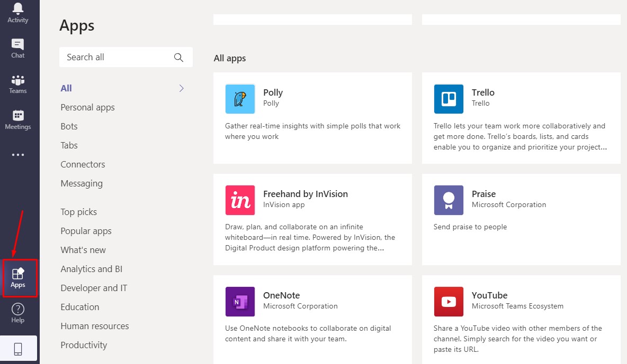The image size is (627, 364).
Task: Open the Trello app title
Action: (x=483, y=92)
